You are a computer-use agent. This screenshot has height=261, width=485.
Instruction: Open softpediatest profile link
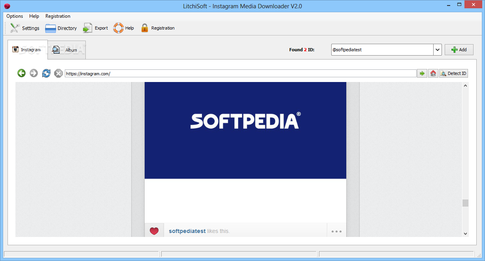[187, 231]
